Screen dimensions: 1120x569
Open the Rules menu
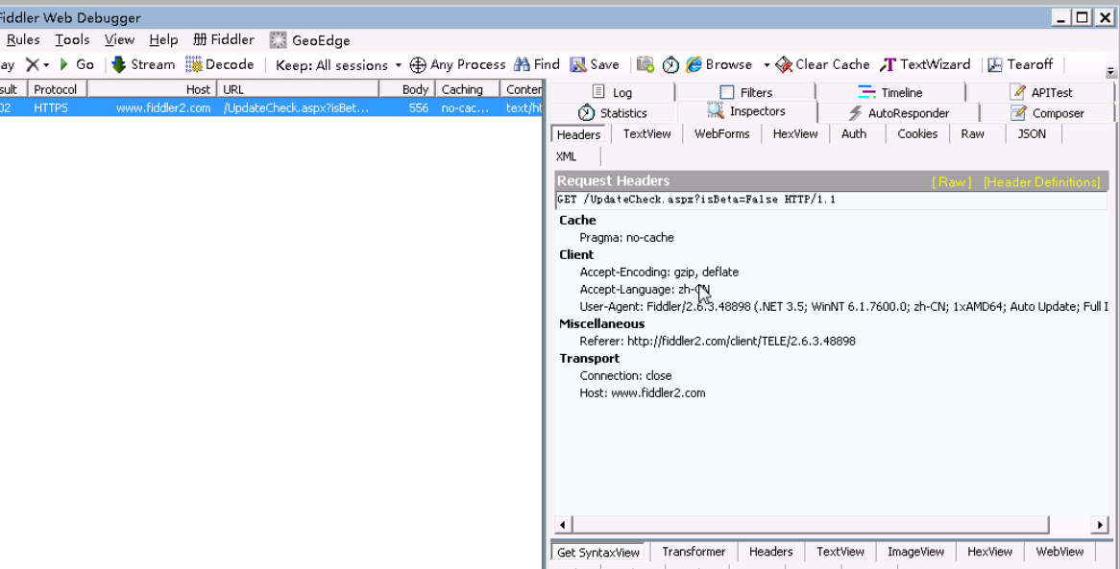(23, 40)
